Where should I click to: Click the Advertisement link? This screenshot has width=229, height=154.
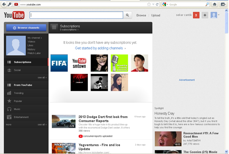186,80
